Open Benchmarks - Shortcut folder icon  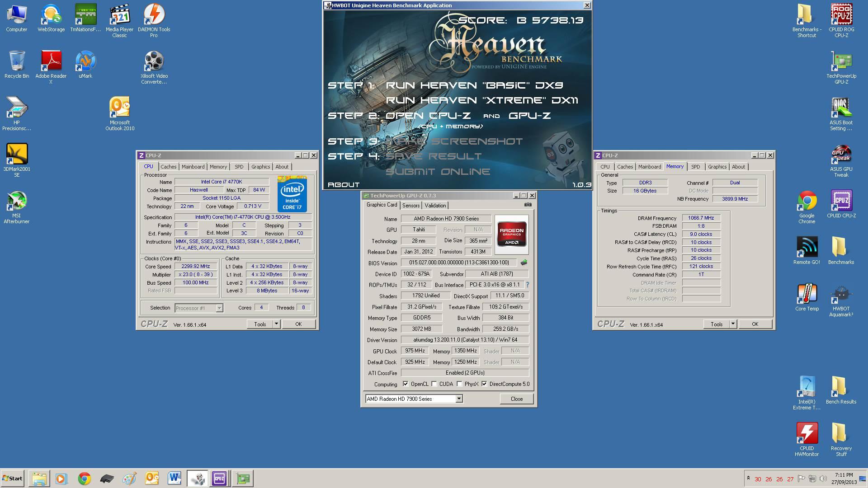point(807,21)
